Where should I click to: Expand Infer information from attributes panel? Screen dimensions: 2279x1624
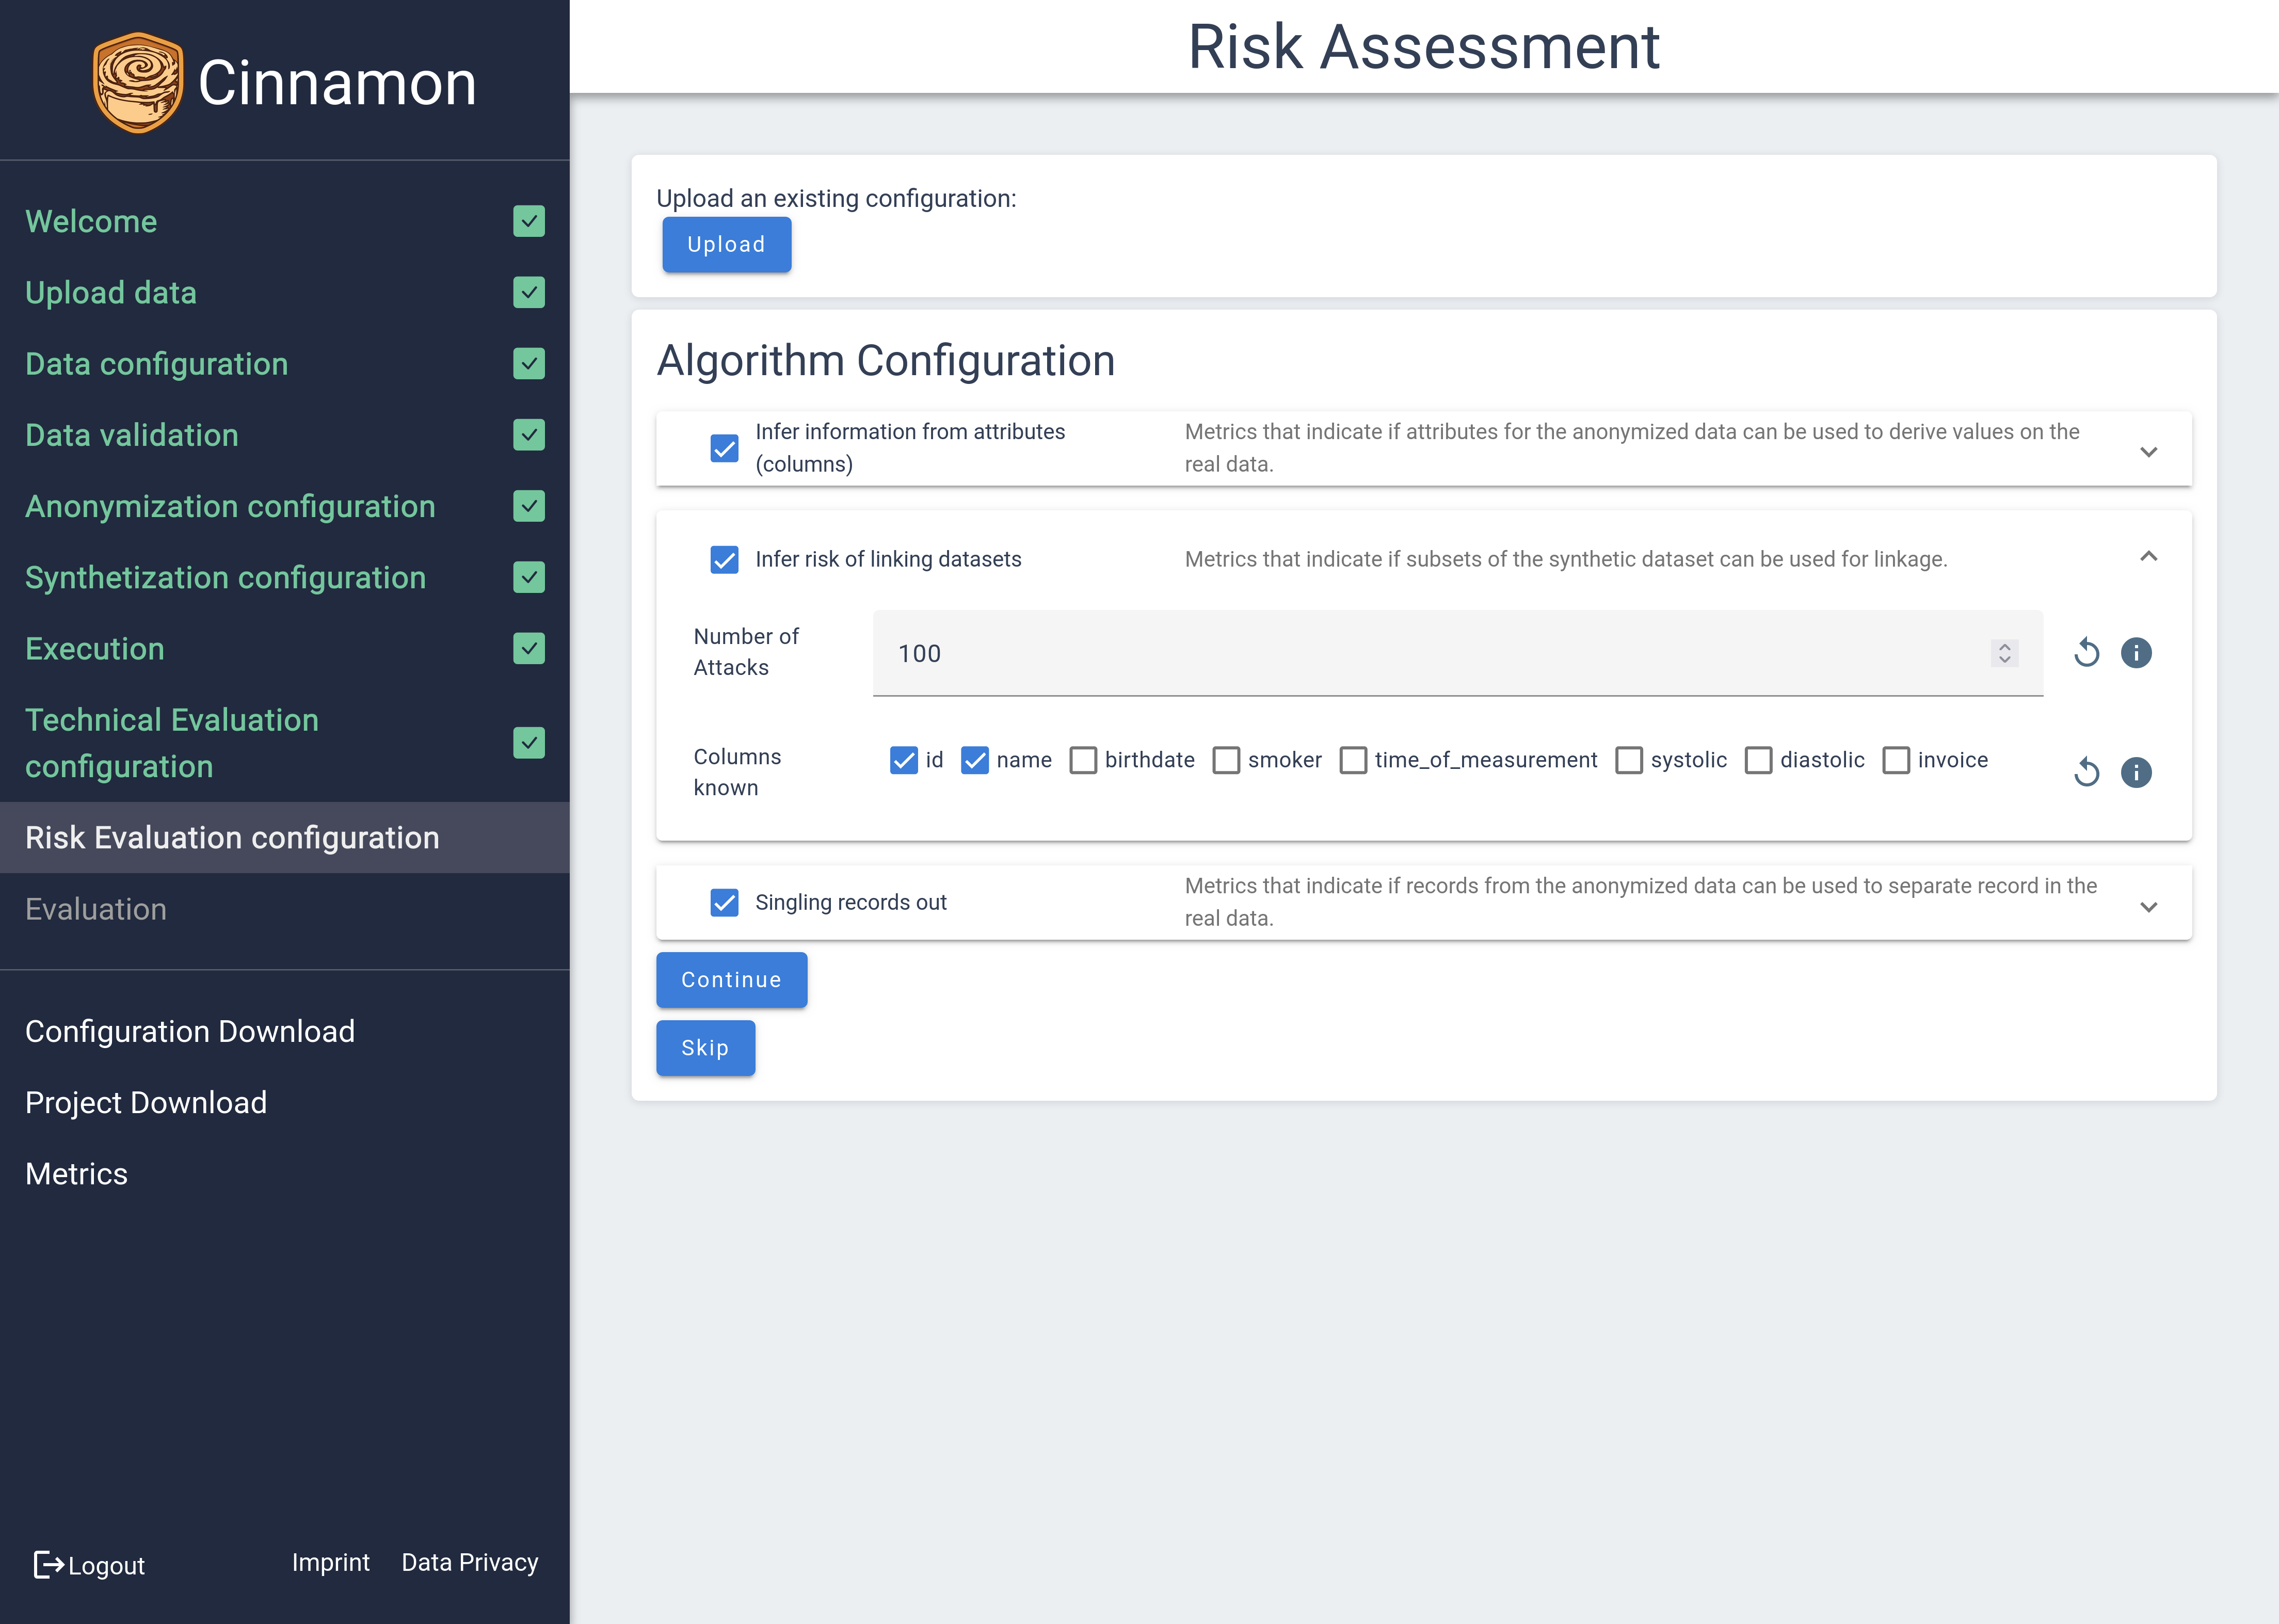(2148, 452)
